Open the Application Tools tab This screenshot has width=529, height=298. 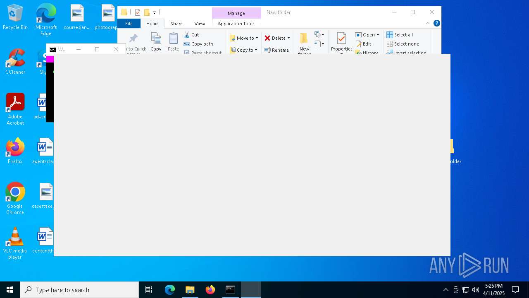pyautogui.click(x=236, y=24)
